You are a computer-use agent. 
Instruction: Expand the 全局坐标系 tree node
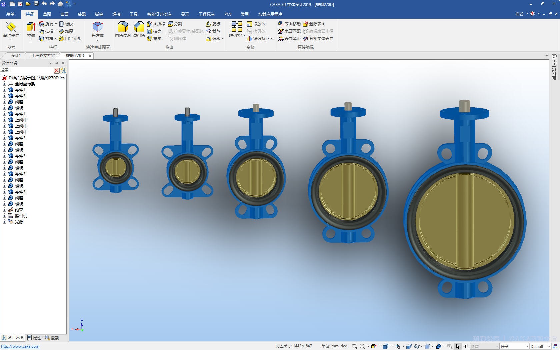pos(5,84)
